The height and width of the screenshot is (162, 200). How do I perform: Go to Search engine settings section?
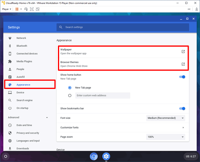pyautogui.click(x=24, y=100)
